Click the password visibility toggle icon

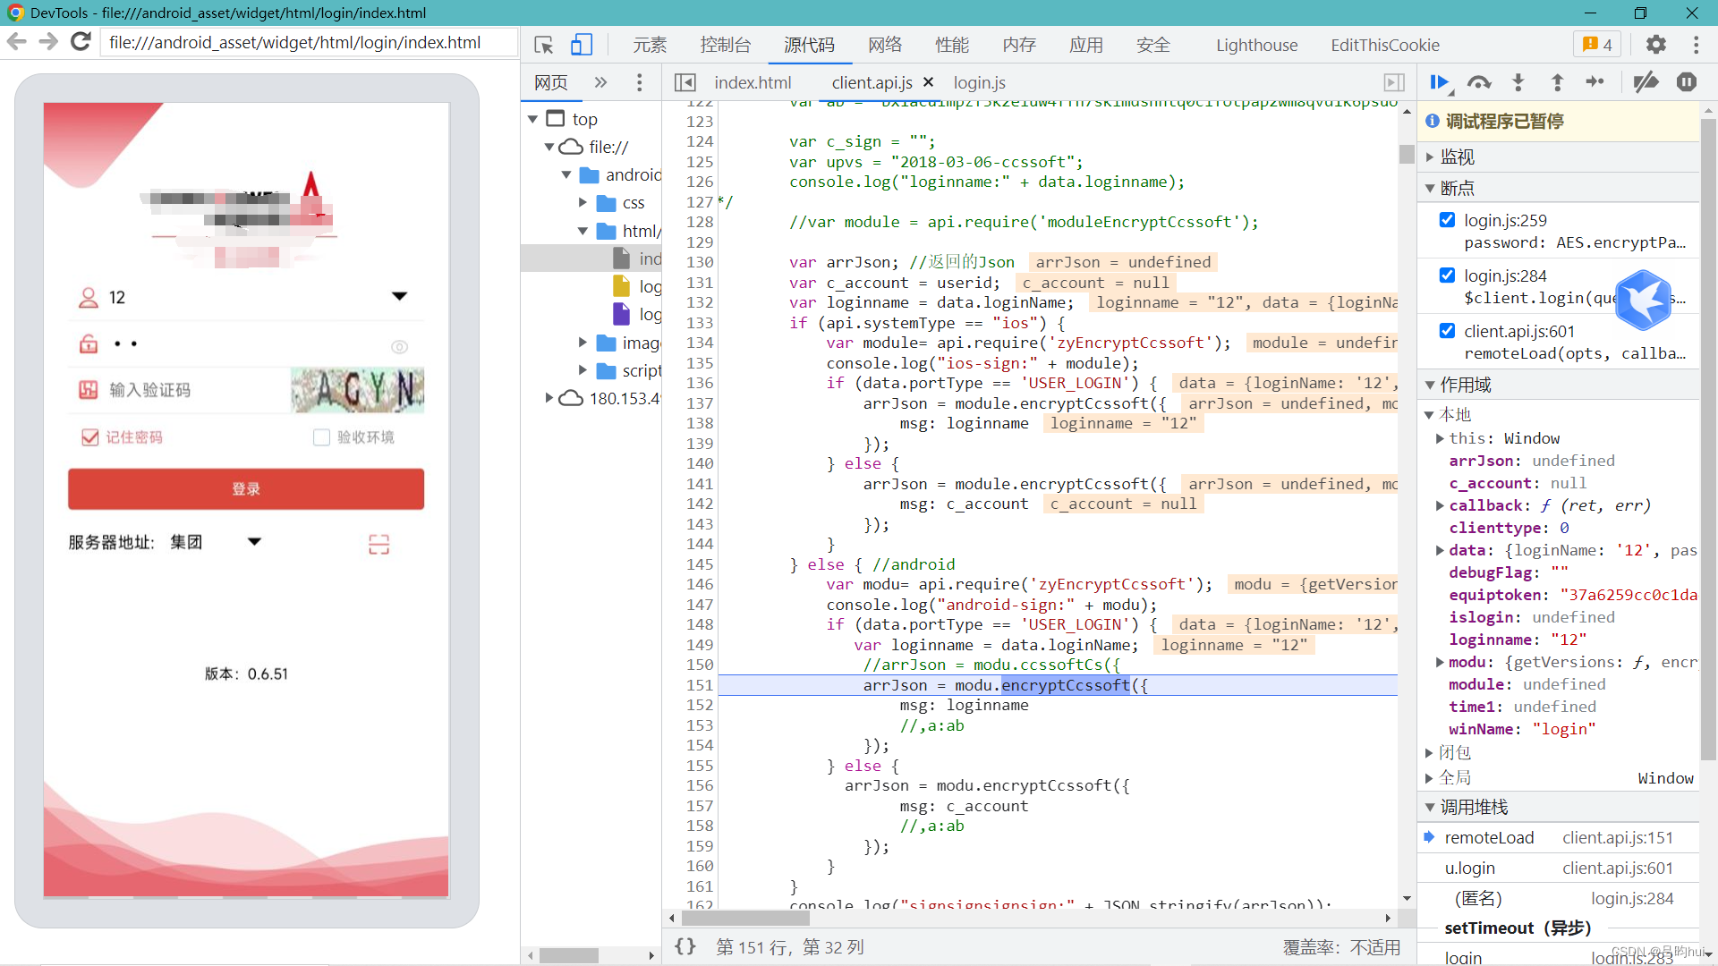point(401,343)
